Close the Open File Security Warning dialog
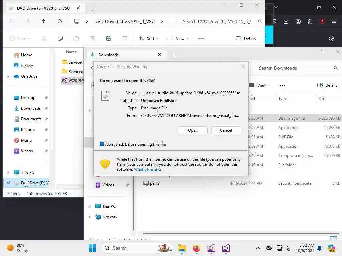The image size is (342, 256). 243,66
